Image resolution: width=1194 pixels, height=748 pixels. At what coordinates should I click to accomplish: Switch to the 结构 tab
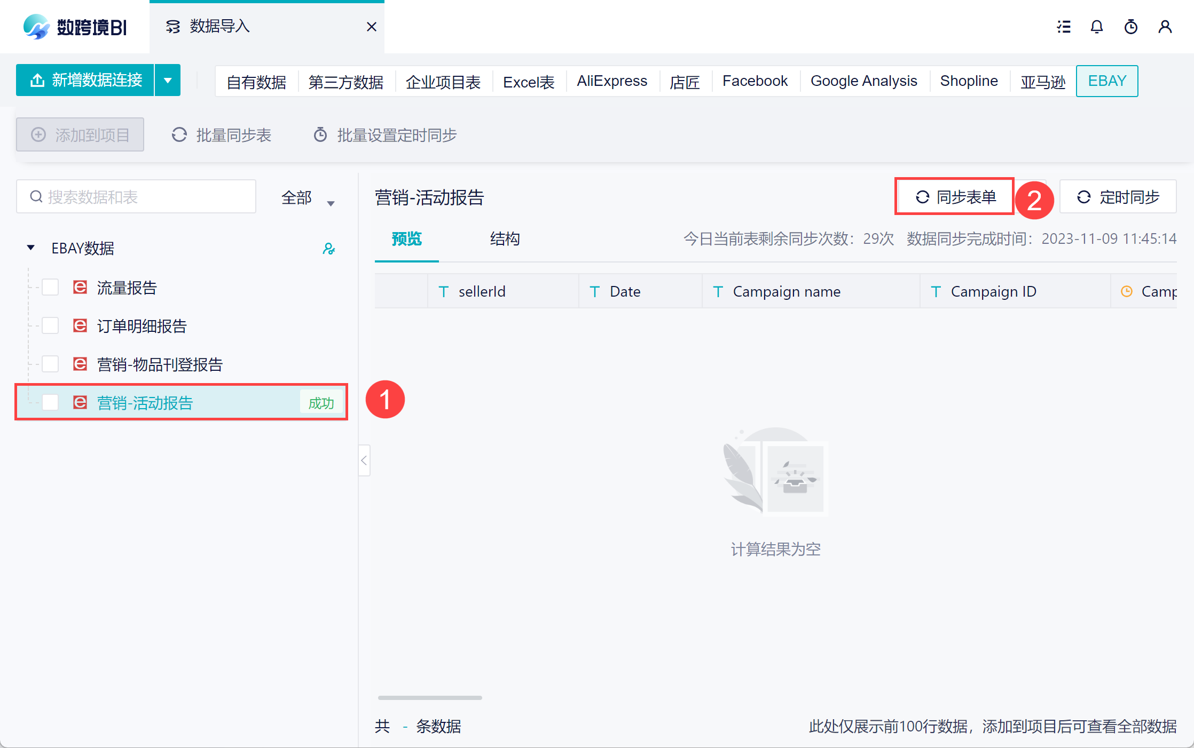505,239
